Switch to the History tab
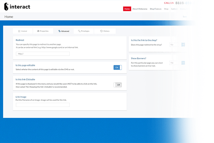Screen dimensions: 214x143 point(105,31)
